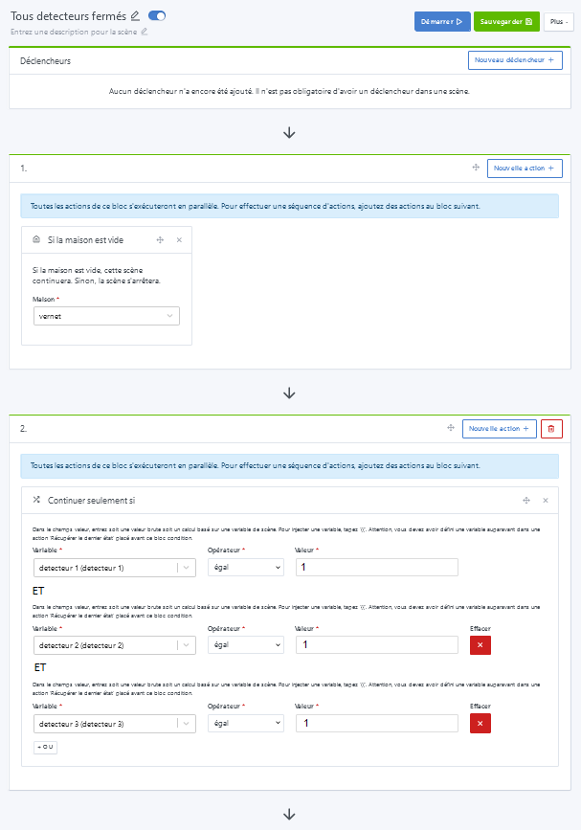
Task: Click move icon on 'Si la maison est vide' card
Action: tap(160, 240)
